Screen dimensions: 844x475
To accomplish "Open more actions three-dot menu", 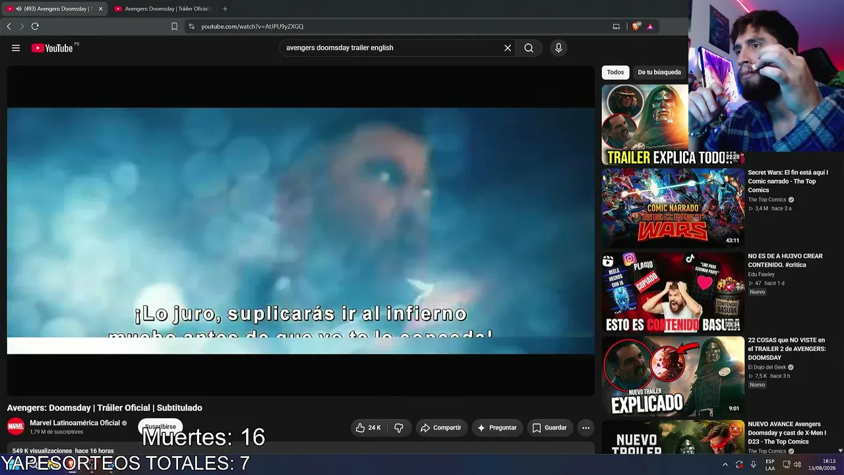I will (x=586, y=427).
